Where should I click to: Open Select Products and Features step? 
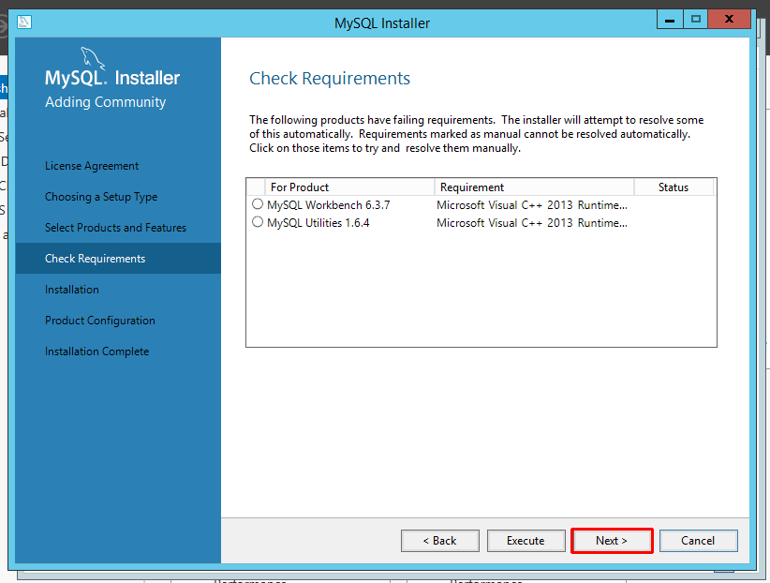115,228
